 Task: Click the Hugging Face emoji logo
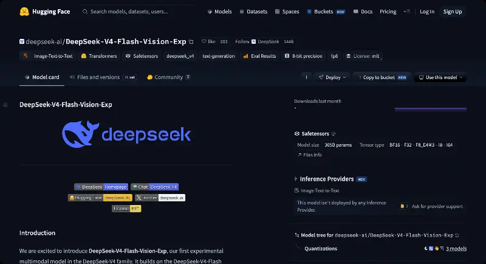24,12
